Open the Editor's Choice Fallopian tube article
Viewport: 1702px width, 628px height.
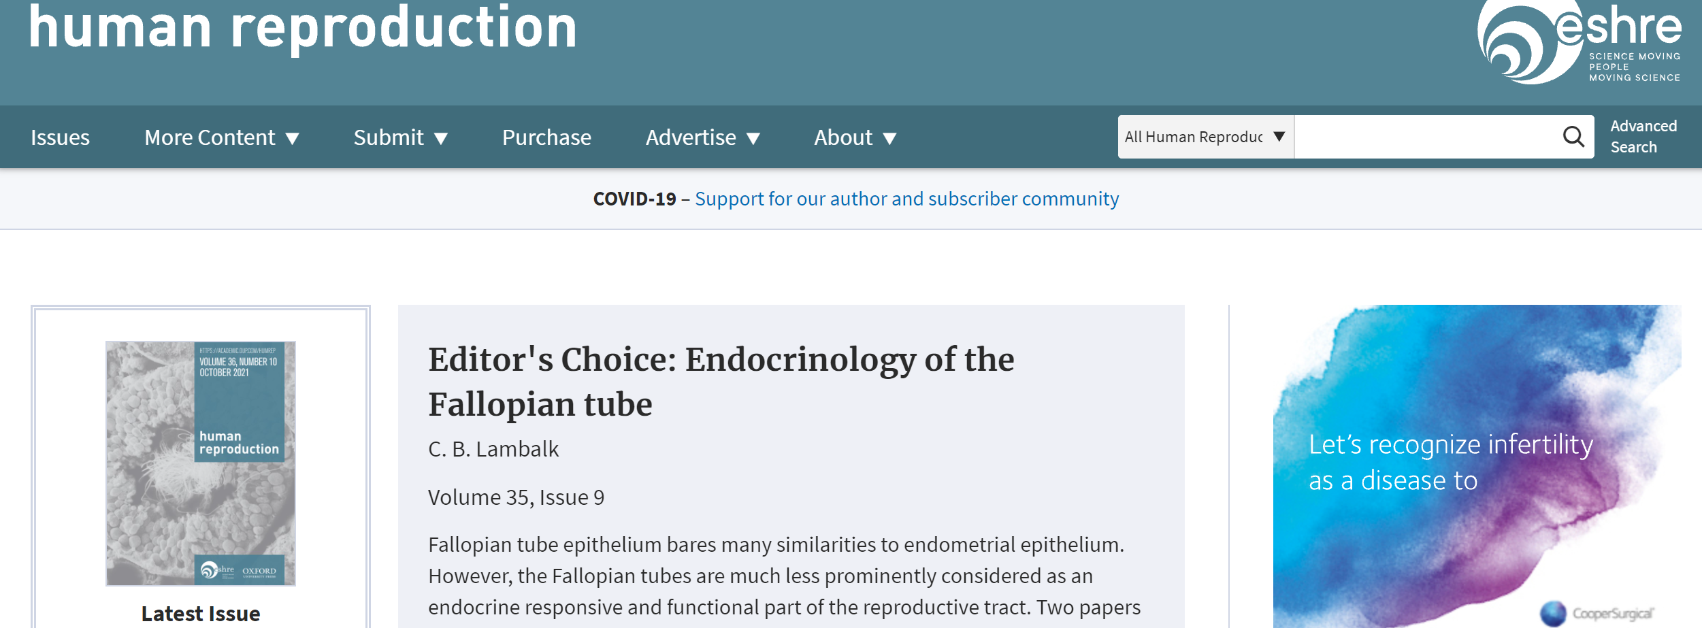pos(721,382)
